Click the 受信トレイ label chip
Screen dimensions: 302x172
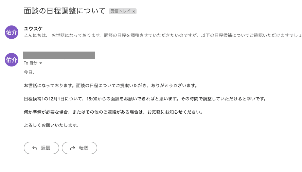coord(120,11)
